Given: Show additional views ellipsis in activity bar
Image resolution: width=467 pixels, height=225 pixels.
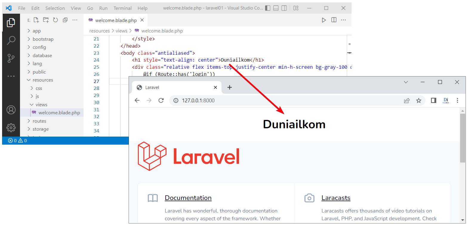Looking at the screenshot, I should pyautogui.click(x=11, y=76).
